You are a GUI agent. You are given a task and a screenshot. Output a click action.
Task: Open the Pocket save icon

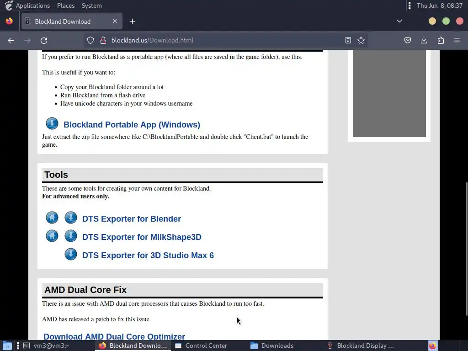[x=407, y=40]
